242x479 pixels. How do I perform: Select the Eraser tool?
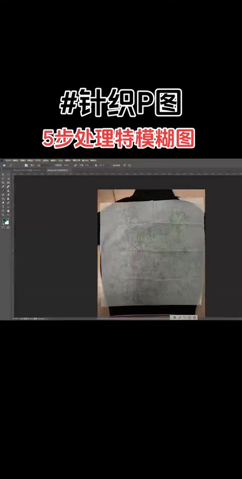(x=8, y=195)
